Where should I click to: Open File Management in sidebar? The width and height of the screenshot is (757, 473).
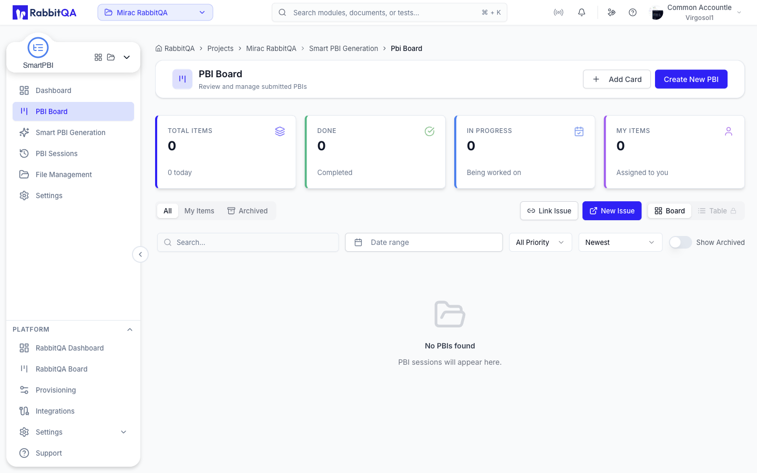[73, 174]
